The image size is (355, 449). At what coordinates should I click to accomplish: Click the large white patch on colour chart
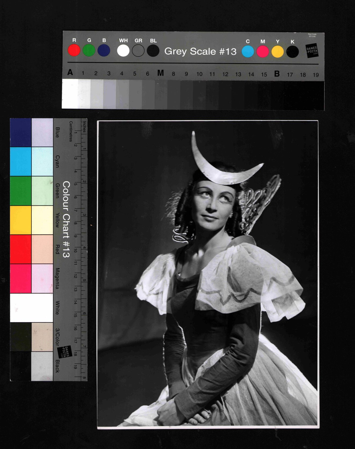point(31,308)
